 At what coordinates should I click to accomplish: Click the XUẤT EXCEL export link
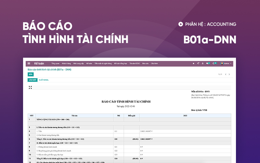(x=44, y=80)
